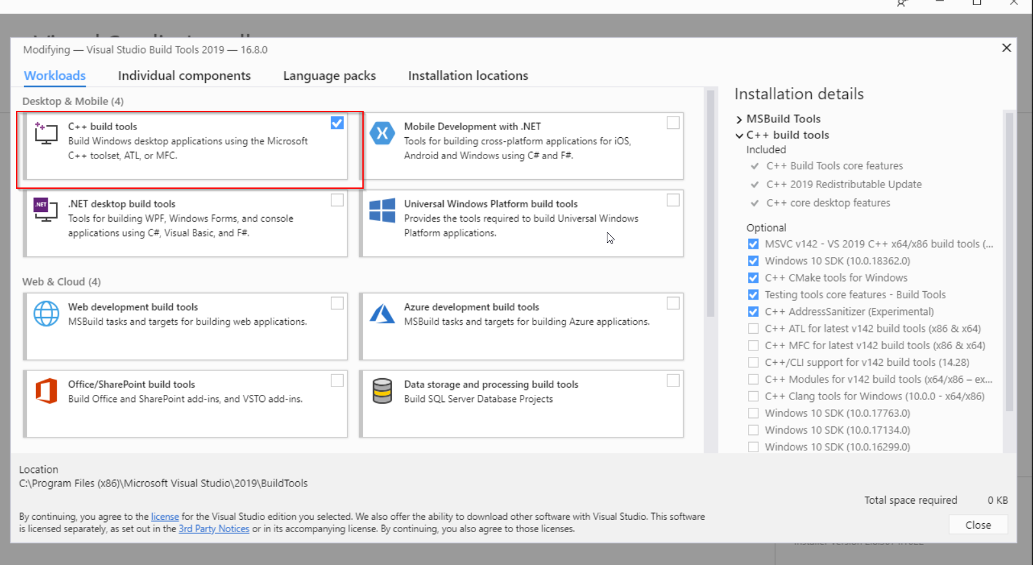Screen dimensions: 1033x565
Task: Click the workloads list vertical scrollbar
Action: (x=711, y=206)
